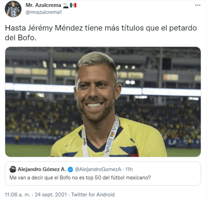The image size is (207, 203).
Task: Open the Mr. Azulcrema display name
Action: (43, 5)
